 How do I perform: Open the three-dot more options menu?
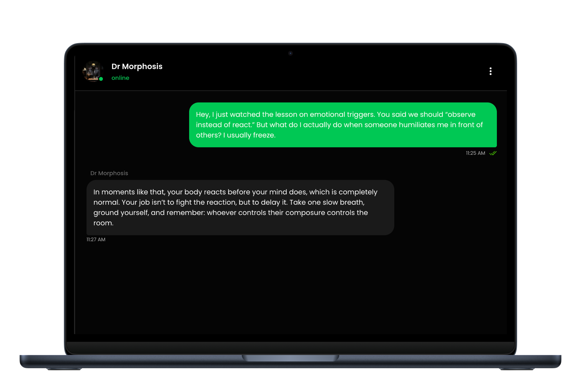click(490, 71)
